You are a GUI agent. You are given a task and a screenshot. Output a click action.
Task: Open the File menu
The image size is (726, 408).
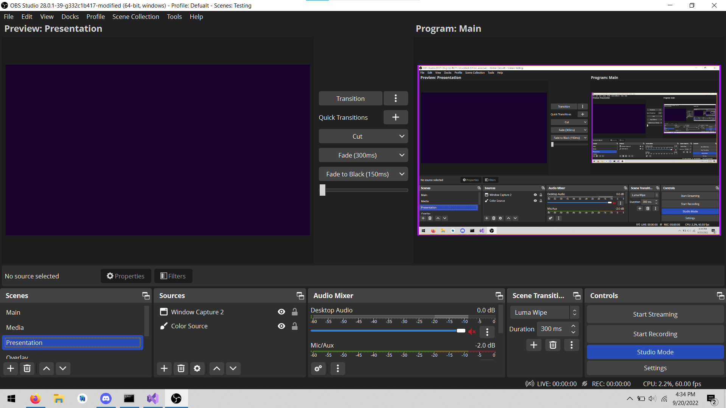coord(9,17)
